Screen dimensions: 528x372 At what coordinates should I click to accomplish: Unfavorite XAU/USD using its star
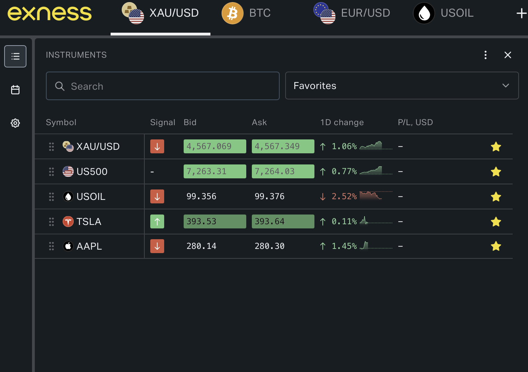[496, 147]
